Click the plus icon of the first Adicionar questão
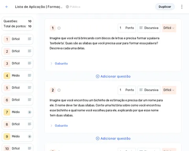 coord(98,76)
